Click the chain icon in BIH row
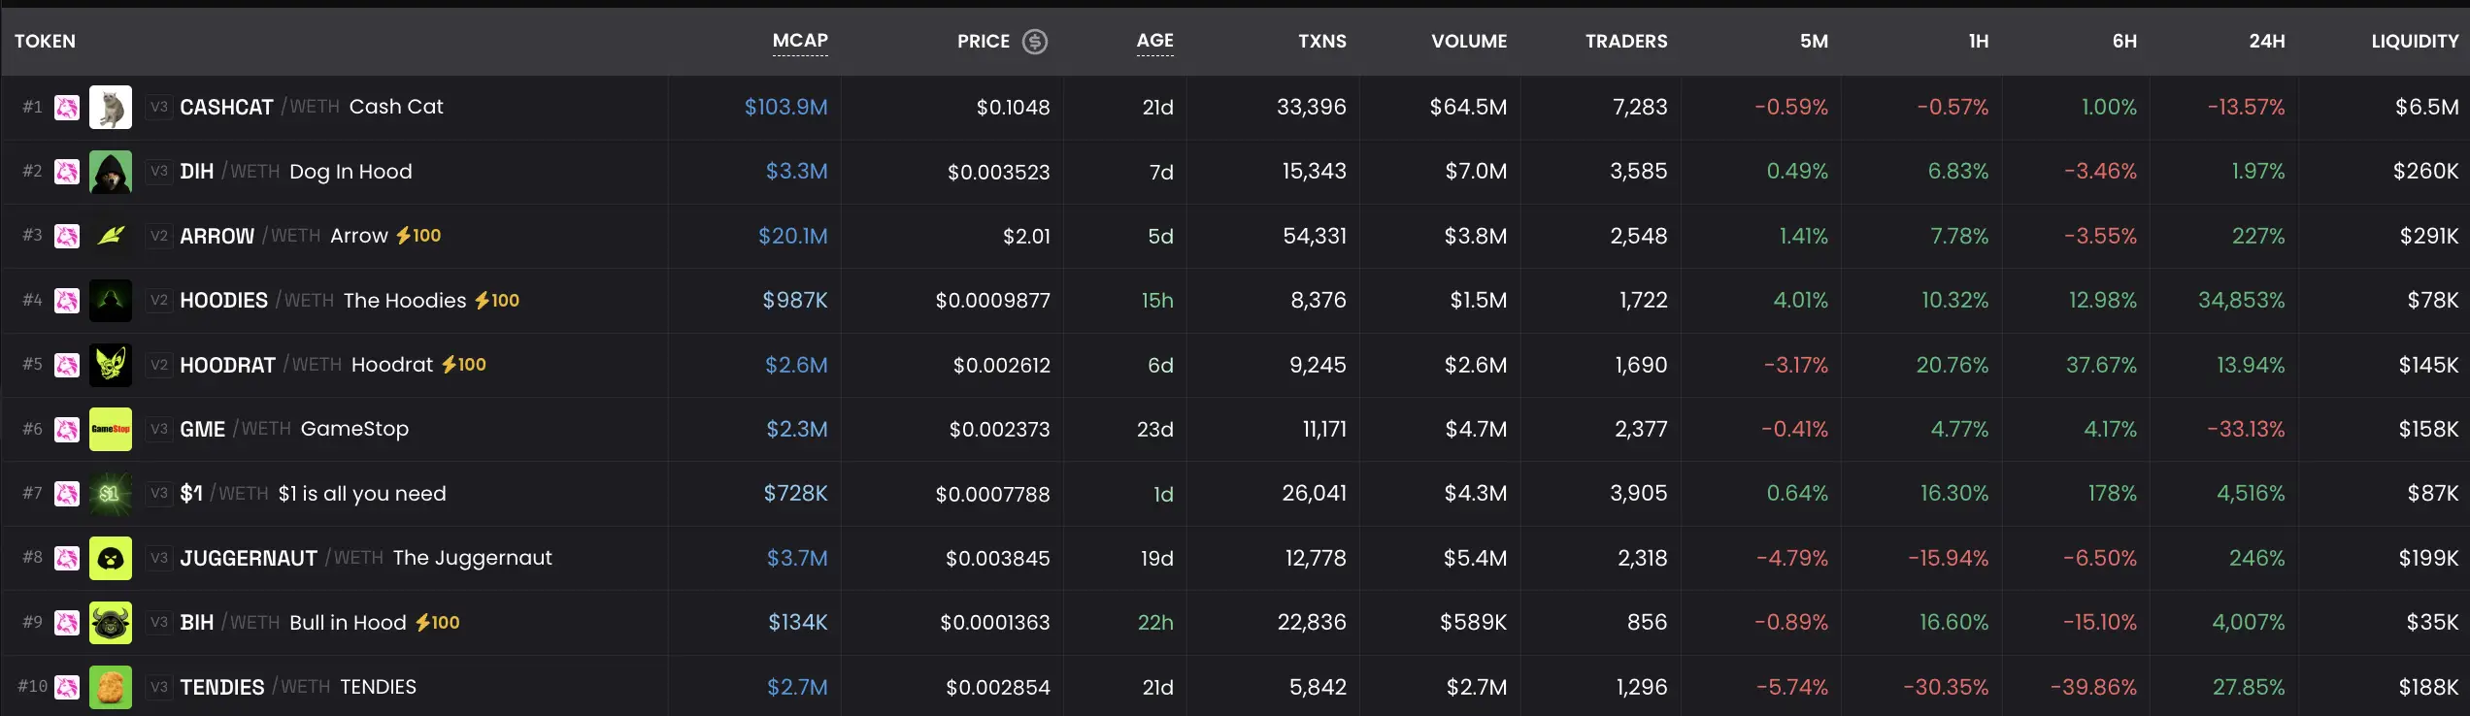This screenshot has height=716, width=2470. click(67, 623)
